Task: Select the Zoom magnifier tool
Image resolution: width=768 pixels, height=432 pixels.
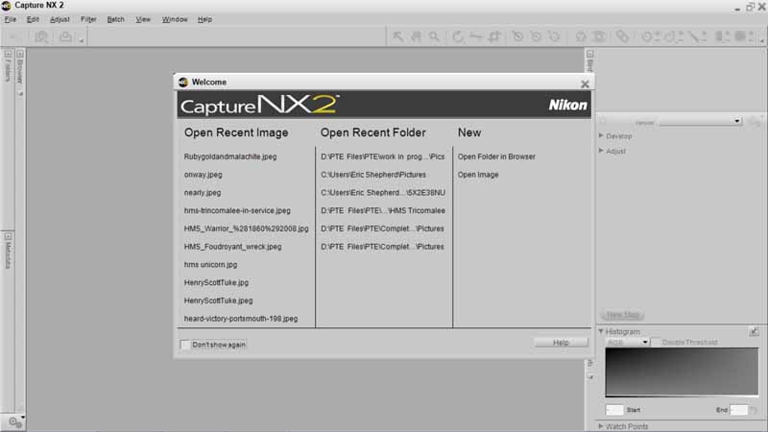Action: 434,36
